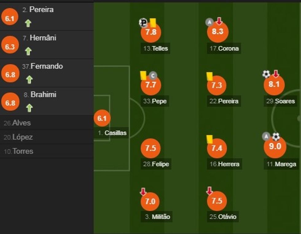This screenshot has height=234, width=301.
Task: Click the missed penalty icon above Telles
Action: 143,23
